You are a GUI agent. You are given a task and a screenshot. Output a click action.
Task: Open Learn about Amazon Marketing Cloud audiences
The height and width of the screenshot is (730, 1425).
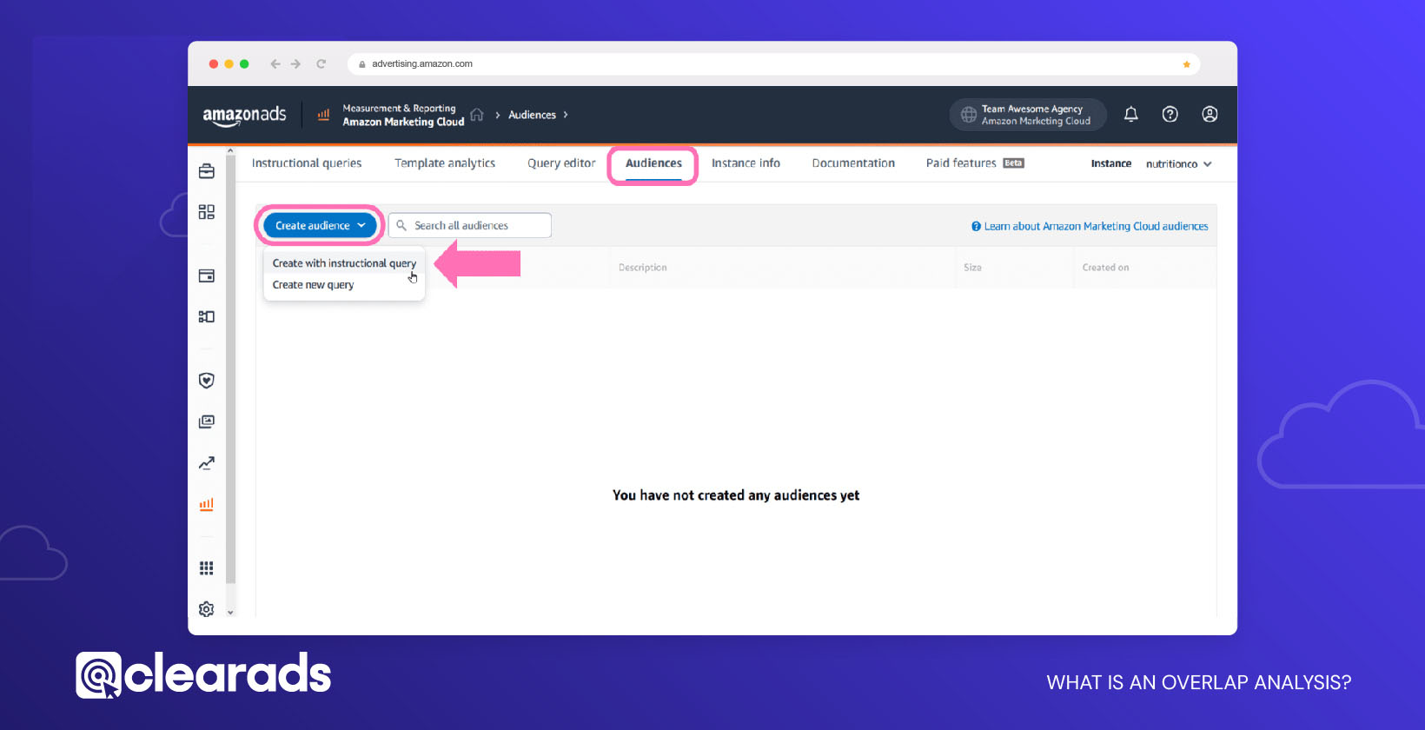pyautogui.click(x=1090, y=226)
